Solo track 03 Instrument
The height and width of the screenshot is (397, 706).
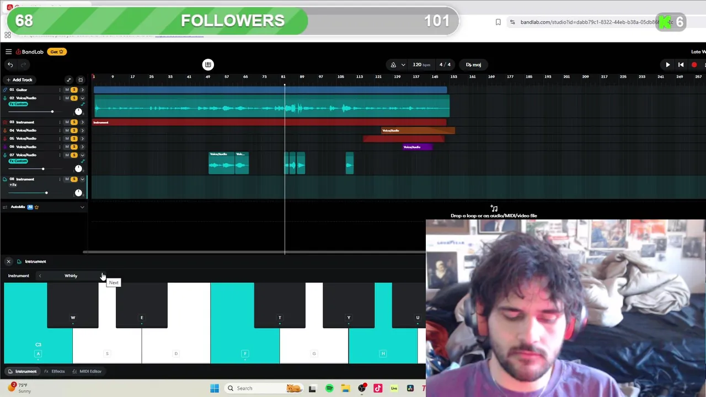pos(74,122)
